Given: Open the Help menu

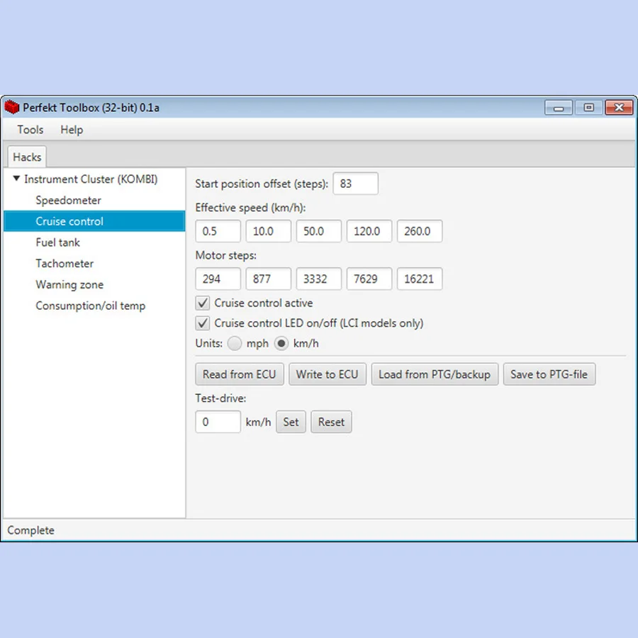Looking at the screenshot, I should (72, 130).
